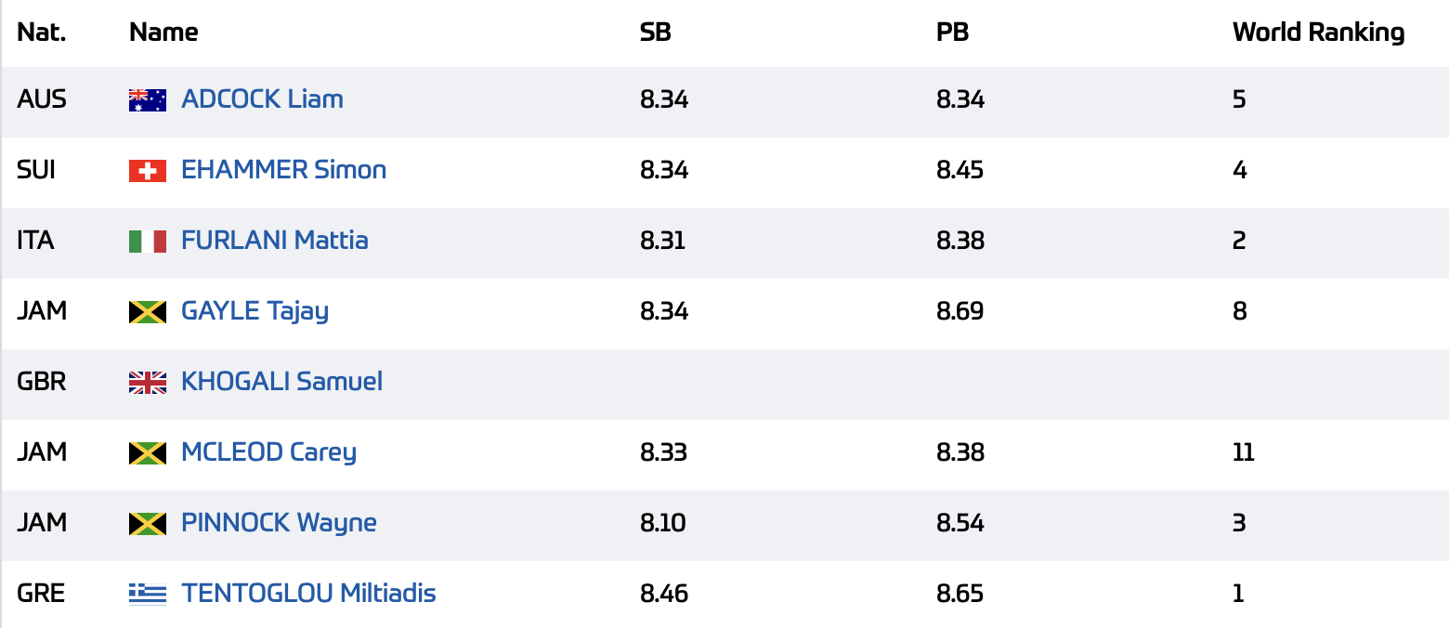Screen dimensions: 1449x628
Task: Open ADCOCK Liam athlete profile link
Action: pyautogui.click(x=262, y=99)
